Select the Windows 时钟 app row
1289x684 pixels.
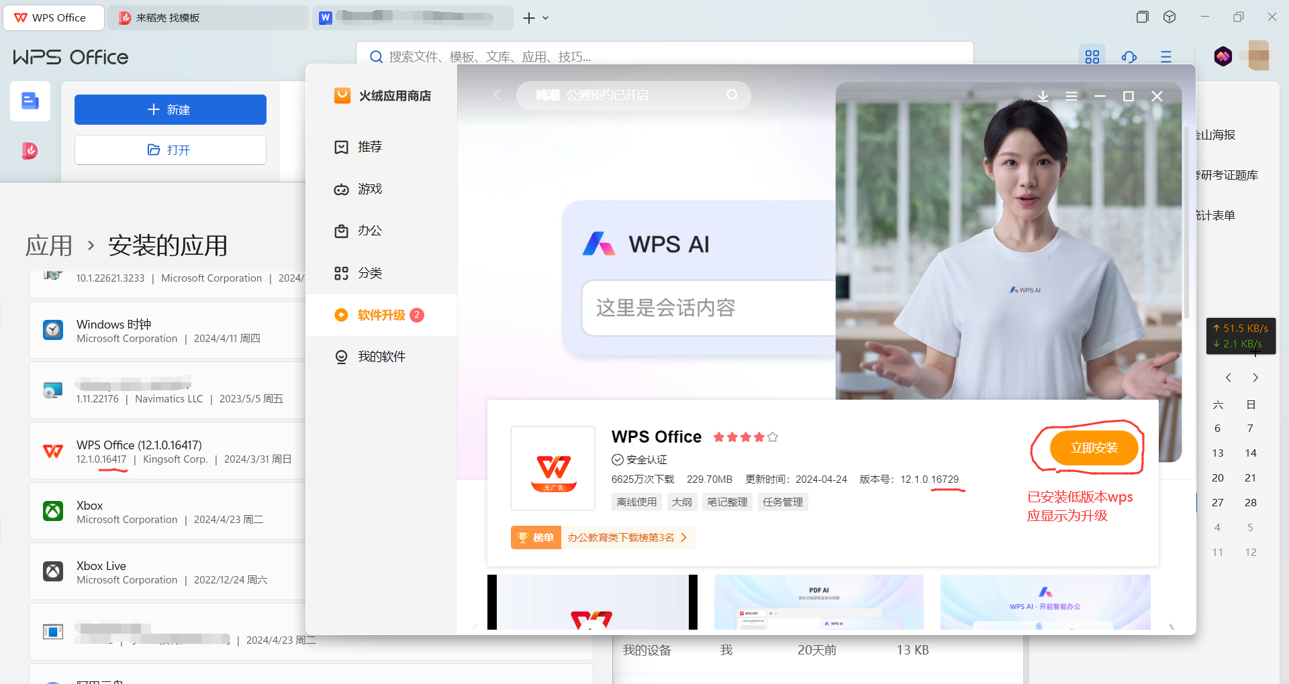(168, 331)
